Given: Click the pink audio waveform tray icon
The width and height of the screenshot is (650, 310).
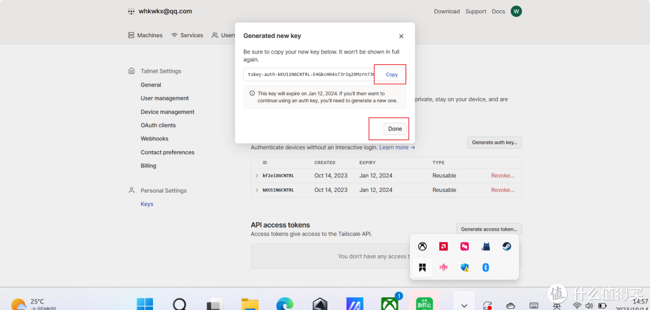Looking at the screenshot, I should coord(444,267).
